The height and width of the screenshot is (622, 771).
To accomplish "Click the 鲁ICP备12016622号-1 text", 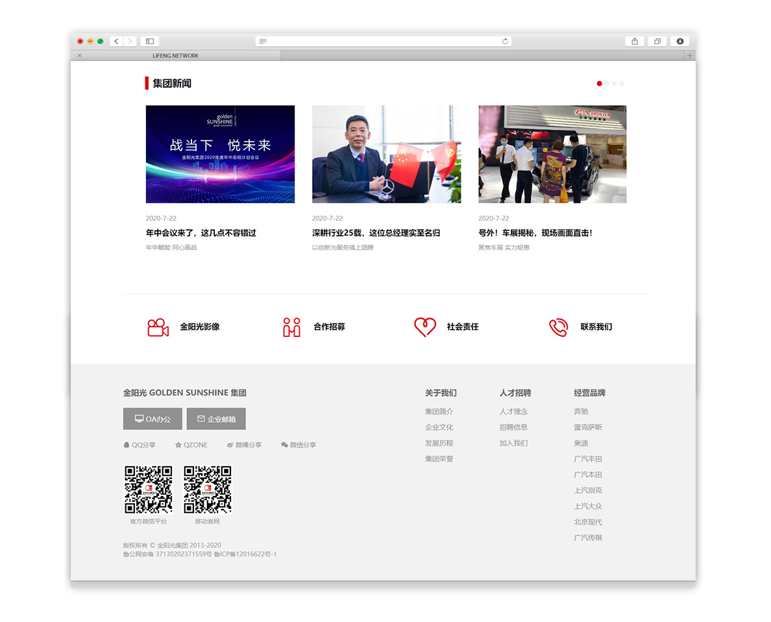I will [x=245, y=554].
